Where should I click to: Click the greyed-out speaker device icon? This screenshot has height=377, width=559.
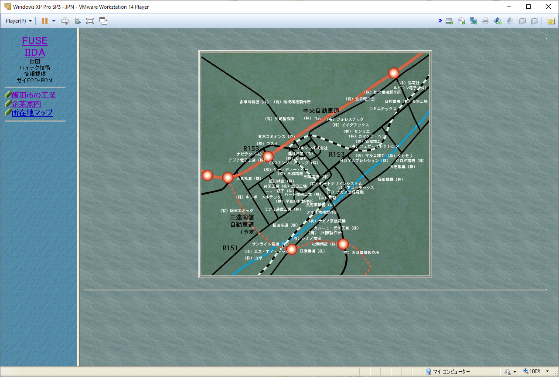510,21
